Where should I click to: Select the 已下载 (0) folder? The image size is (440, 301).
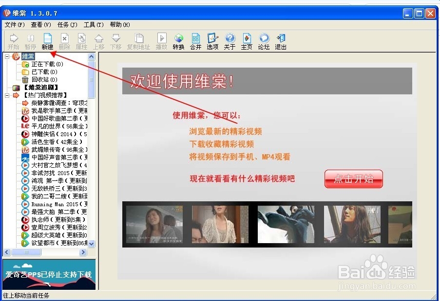click(x=44, y=72)
